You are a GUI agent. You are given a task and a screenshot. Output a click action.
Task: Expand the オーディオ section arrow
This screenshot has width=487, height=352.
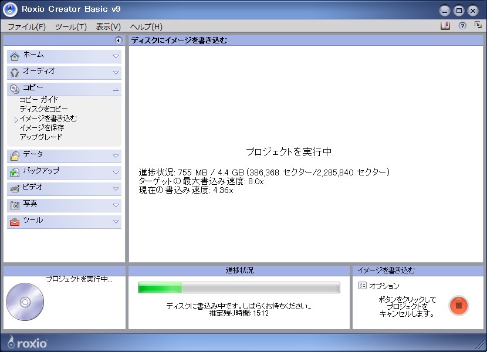[116, 73]
